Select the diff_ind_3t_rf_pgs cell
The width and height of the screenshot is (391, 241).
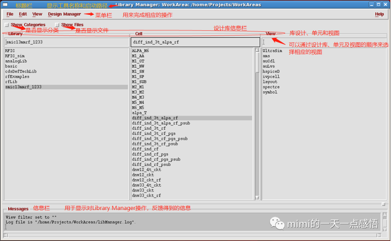click(x=154, y=134)
